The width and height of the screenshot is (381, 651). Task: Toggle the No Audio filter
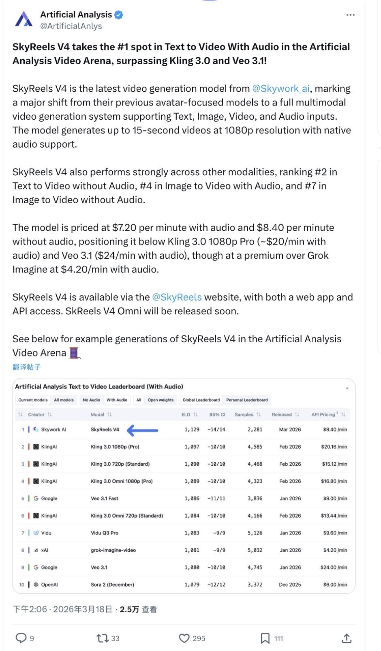pos(91,400)
